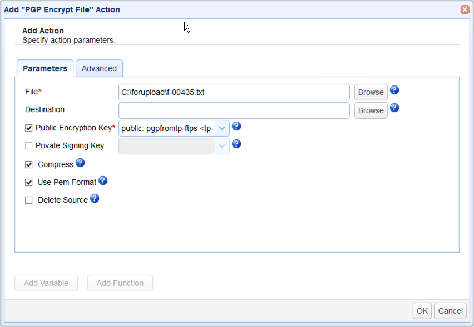Browse for the source File
Screen dimensions: 474x327
371,92
